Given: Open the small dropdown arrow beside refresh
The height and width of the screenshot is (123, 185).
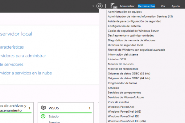Looking at the screenshot, I should point(93,6).
